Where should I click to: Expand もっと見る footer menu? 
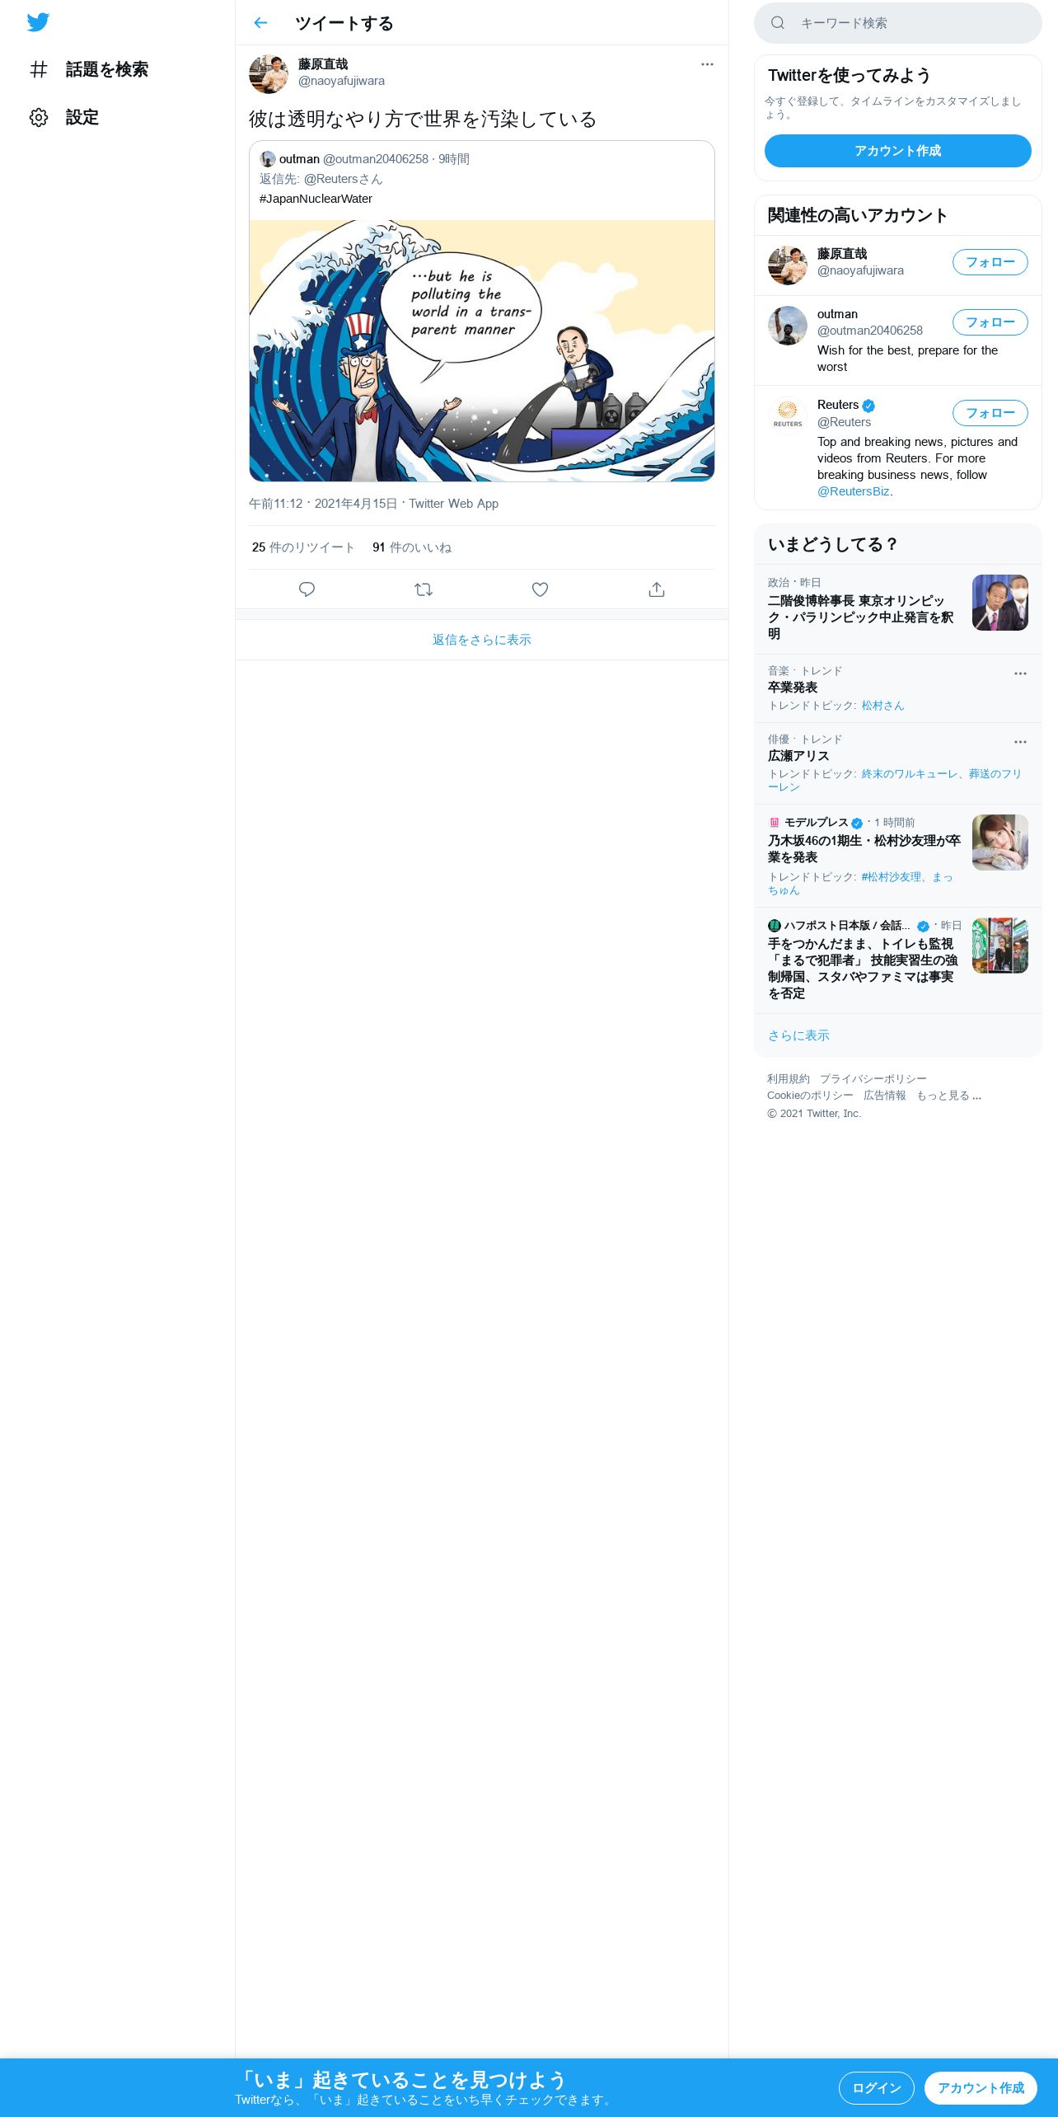pyautogui.click(x=948, y=1096)
